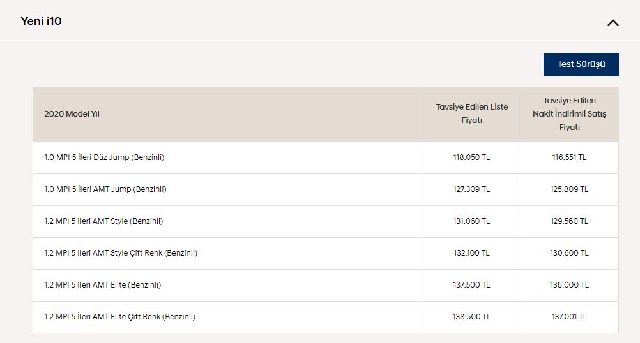Click the 130.600 TL cash price

[569, 252]
